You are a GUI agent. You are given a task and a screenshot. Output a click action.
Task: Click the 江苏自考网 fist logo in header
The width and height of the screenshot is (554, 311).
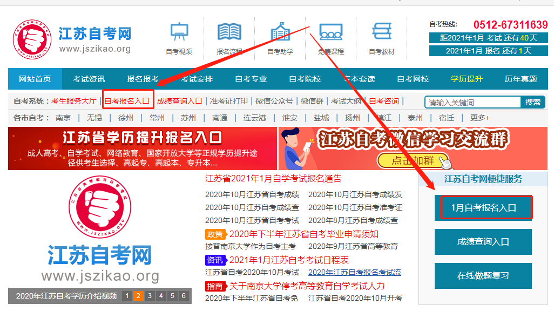click(32, 39)
